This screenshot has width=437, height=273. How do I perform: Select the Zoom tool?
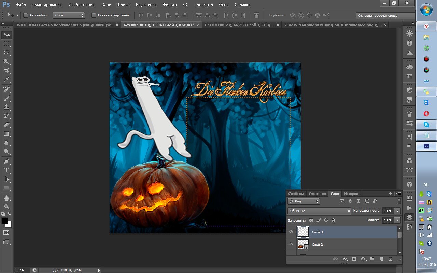pos(6,207)
